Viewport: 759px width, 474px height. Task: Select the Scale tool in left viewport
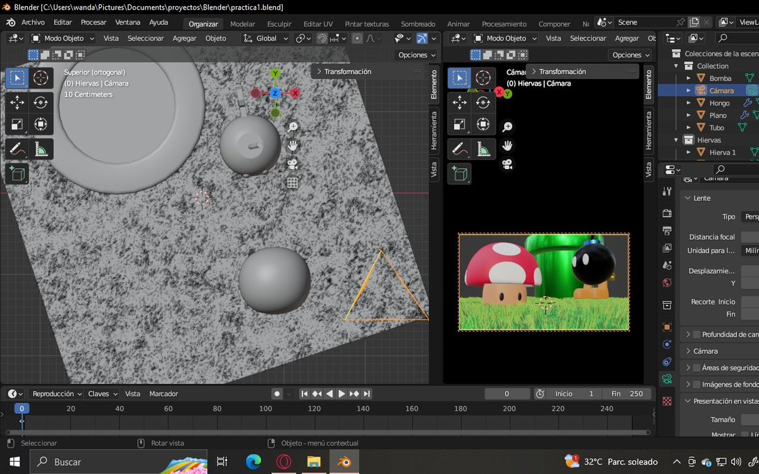click(17, 125)
